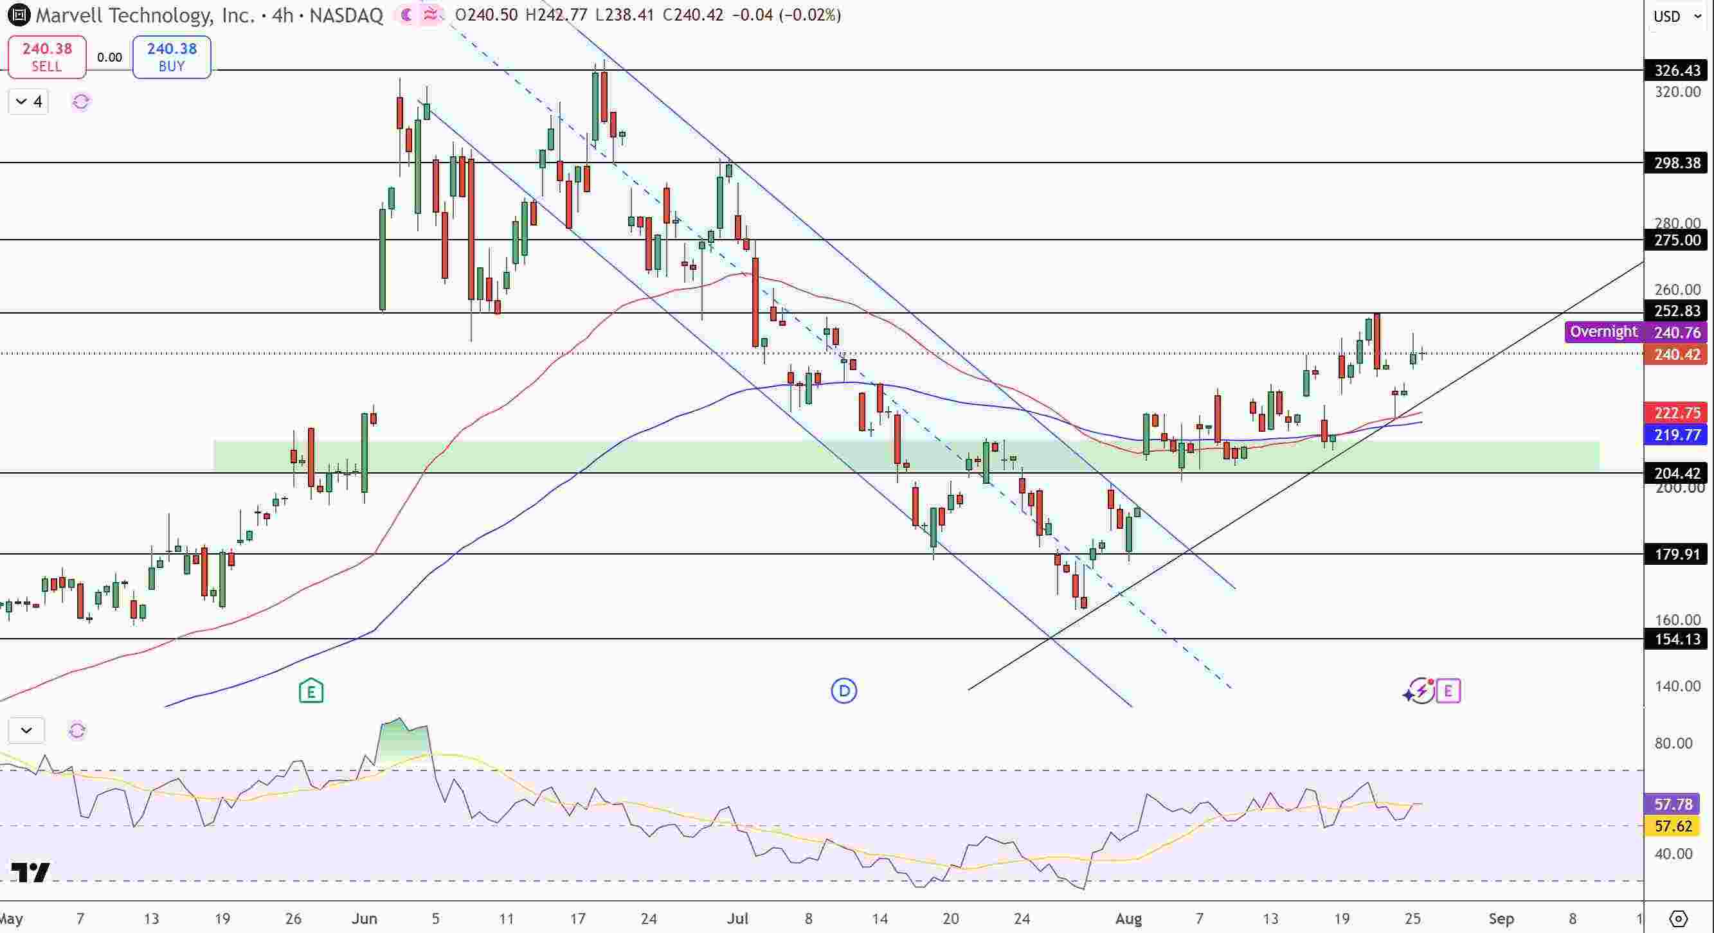The height and width of the screenshot is (933, 1714).
Task: Select the 326.43 horizontal line price label
Action: [1676, 70]
